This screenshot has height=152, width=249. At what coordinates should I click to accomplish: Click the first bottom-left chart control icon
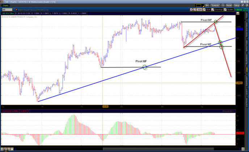(x=2, y=149)
